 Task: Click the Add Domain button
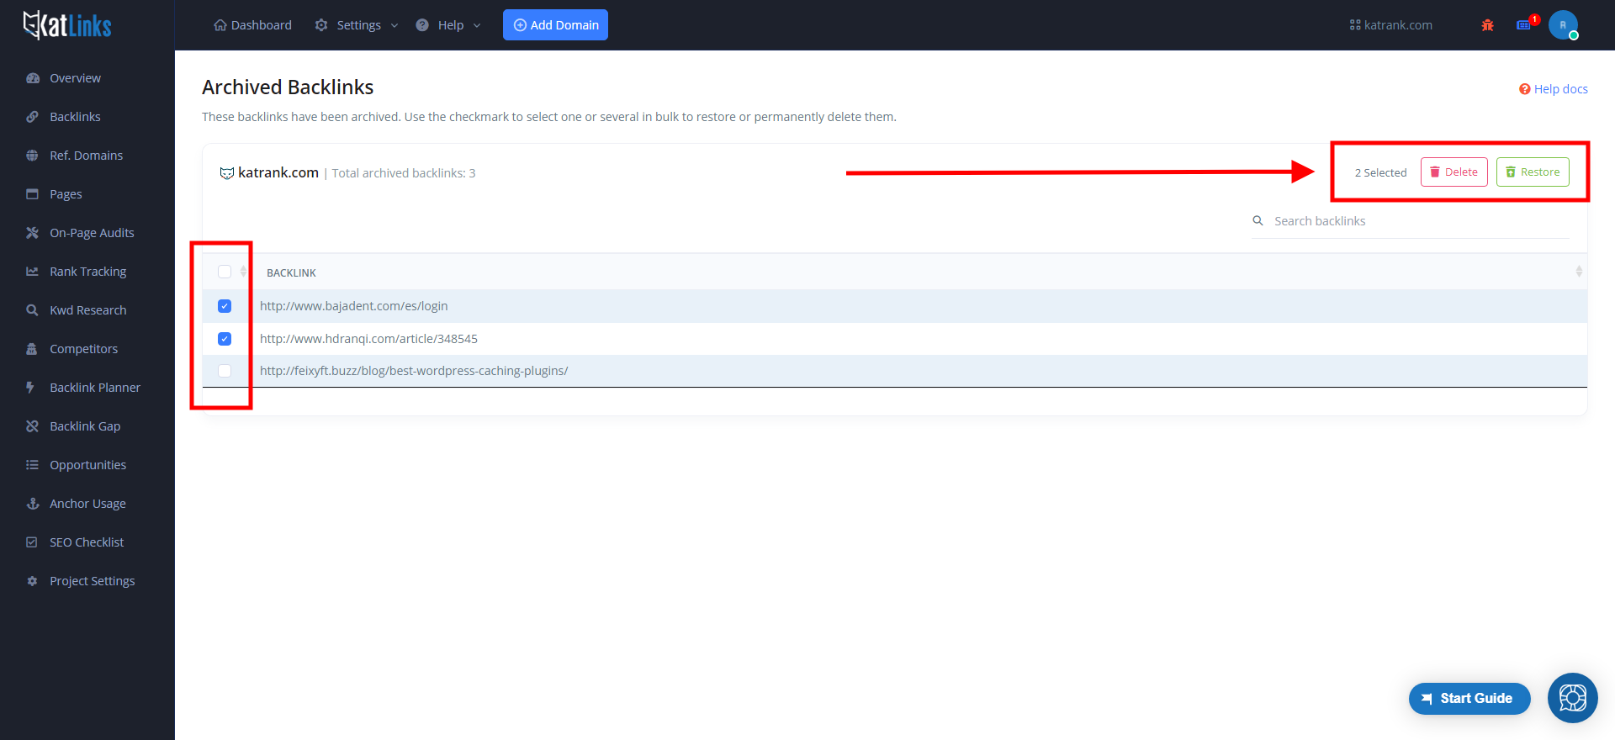coord(555,25)
